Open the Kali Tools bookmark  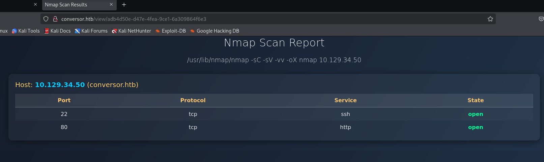26,31
